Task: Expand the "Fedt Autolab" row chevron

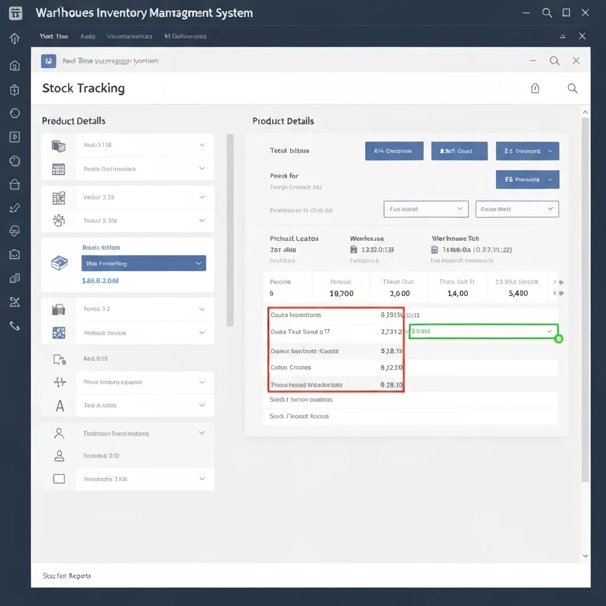Action: coord(202,405)
